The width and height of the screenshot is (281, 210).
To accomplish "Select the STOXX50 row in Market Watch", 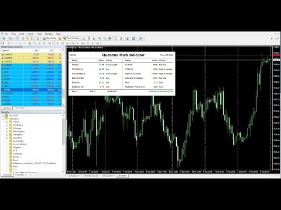I will [x=31, y=93].
